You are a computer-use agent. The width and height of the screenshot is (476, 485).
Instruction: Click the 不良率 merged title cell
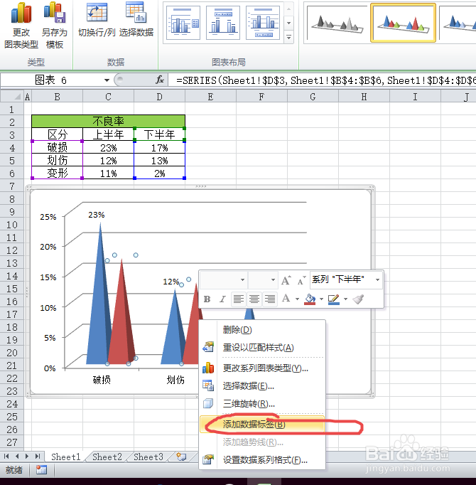[x=108, y=121]
